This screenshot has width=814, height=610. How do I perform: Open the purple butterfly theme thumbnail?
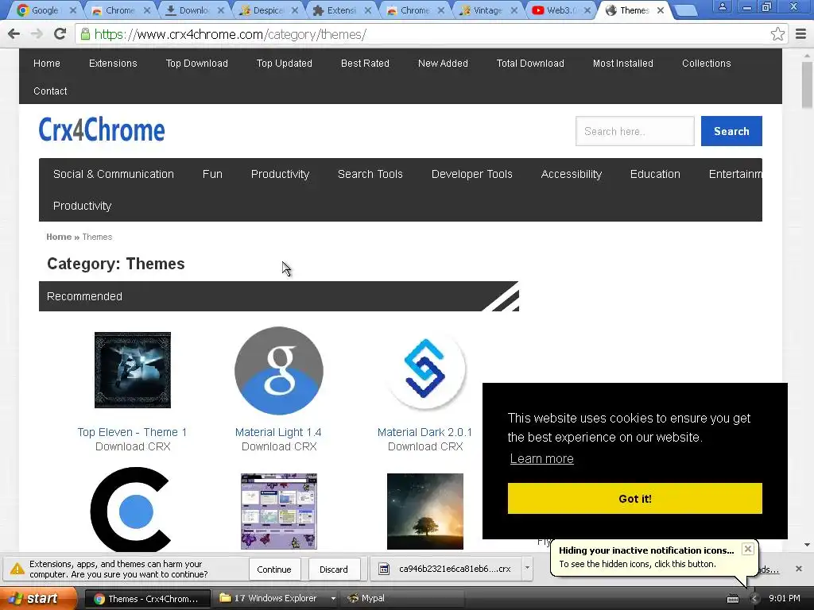pos(279,511)
